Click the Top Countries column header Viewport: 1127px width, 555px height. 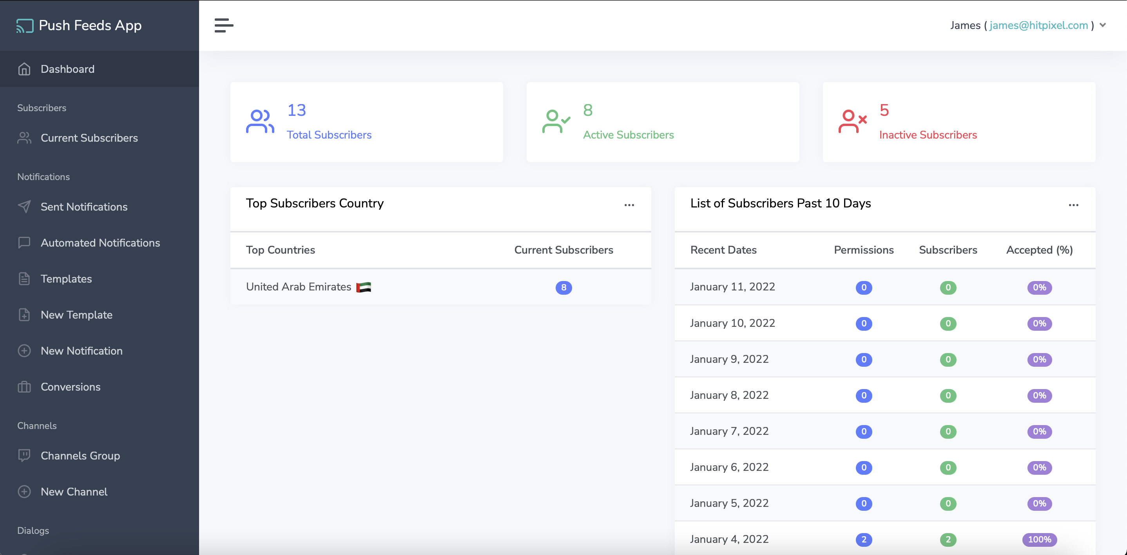click(281, 250)
